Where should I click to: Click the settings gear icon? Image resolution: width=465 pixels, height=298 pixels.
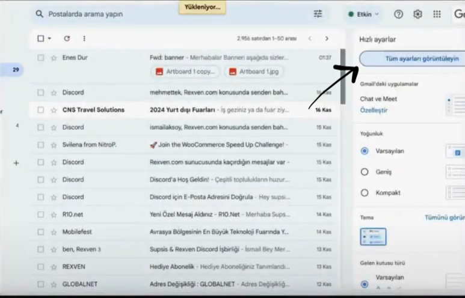tap(417, 14)
